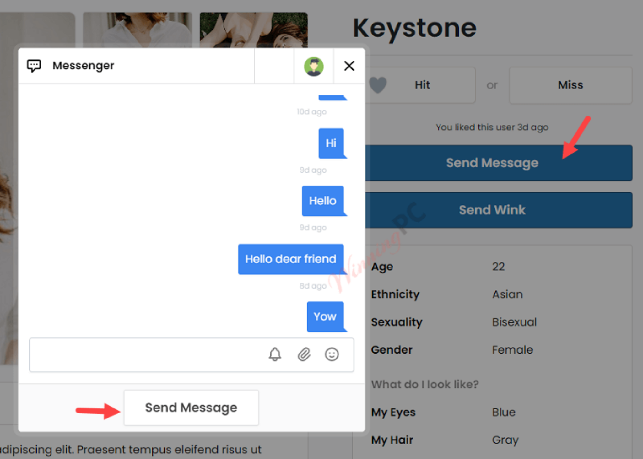Click the empty header cell beside the avatar
This screenshot has width=643, height=459.
[274, 66]
